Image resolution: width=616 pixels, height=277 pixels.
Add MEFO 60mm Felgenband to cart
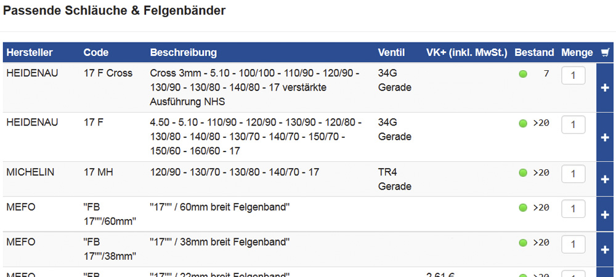(x=606, y=214)
